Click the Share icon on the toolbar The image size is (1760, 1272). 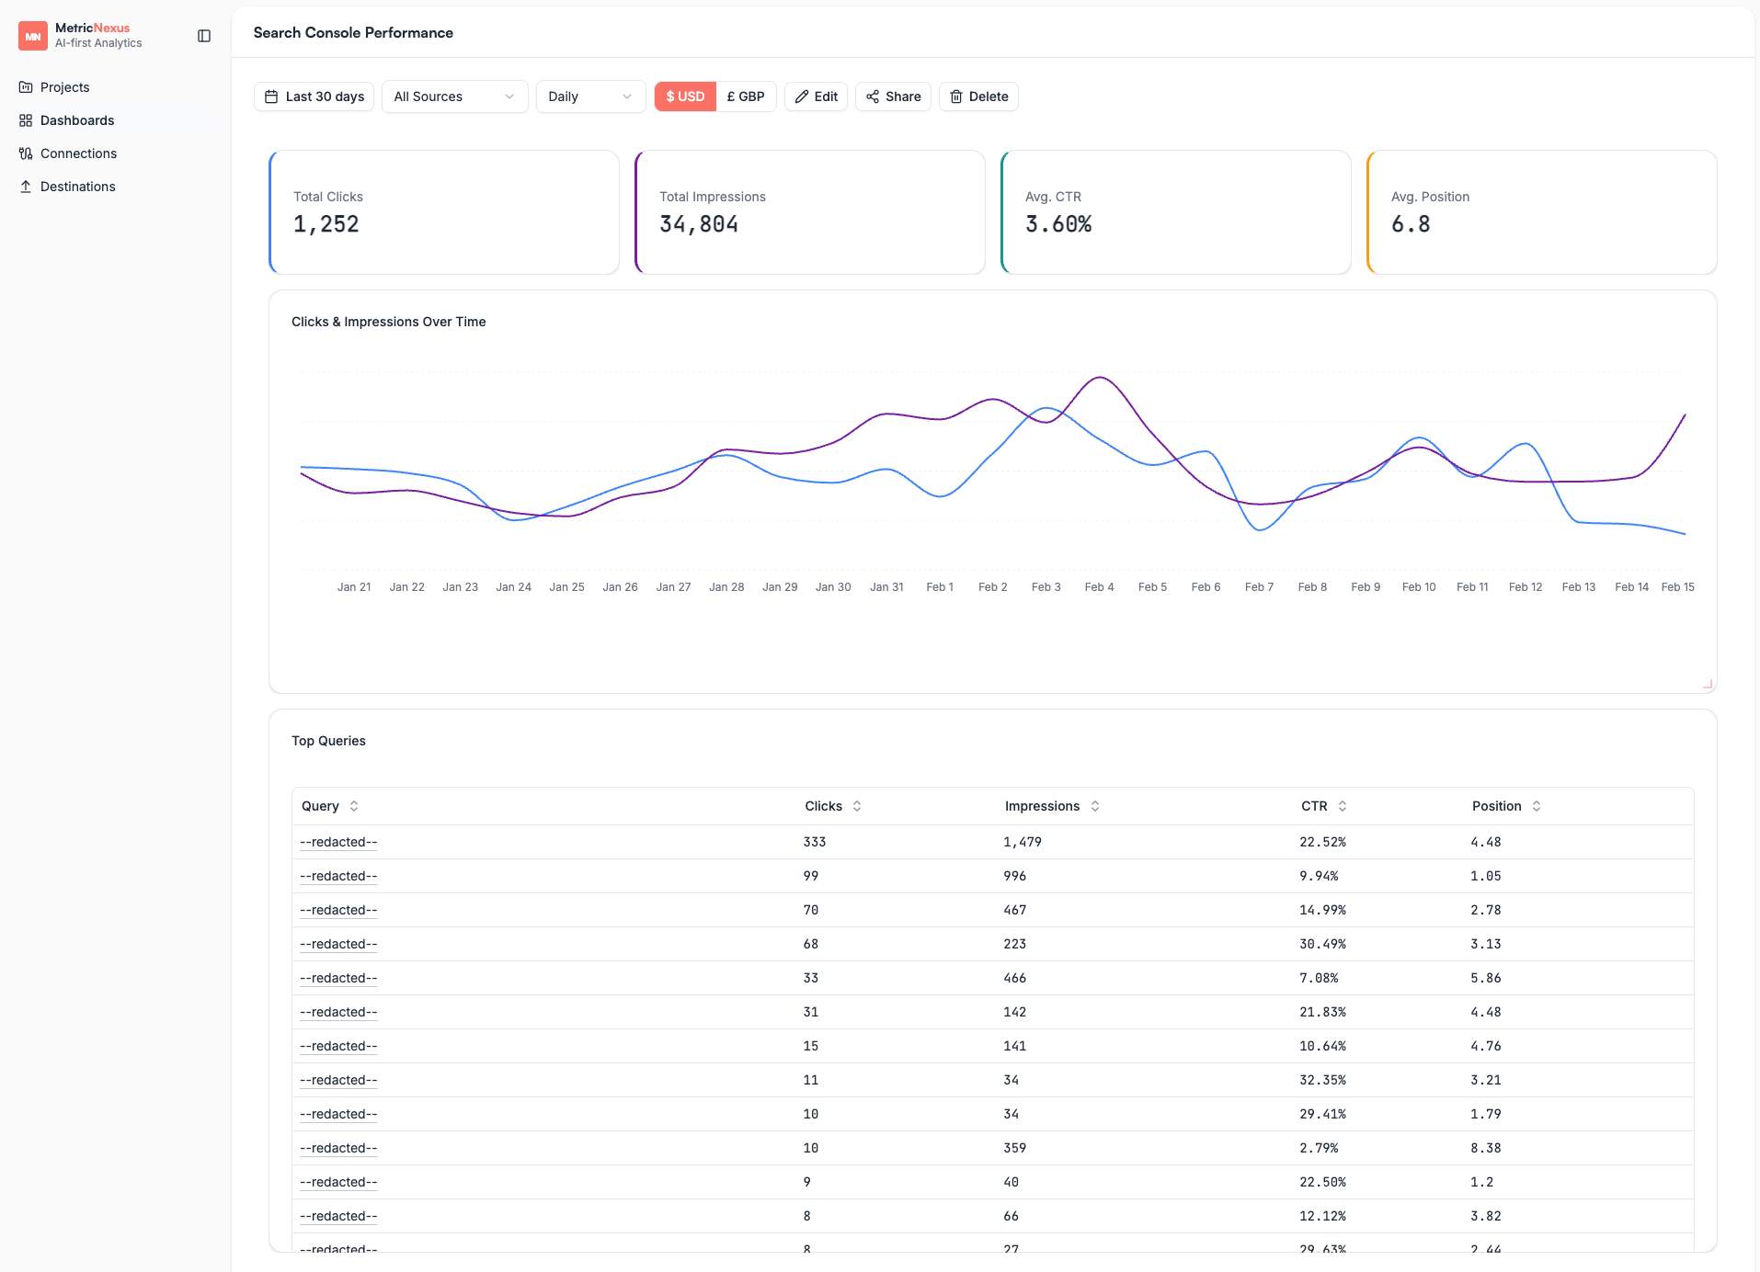(x=874, y=97)
